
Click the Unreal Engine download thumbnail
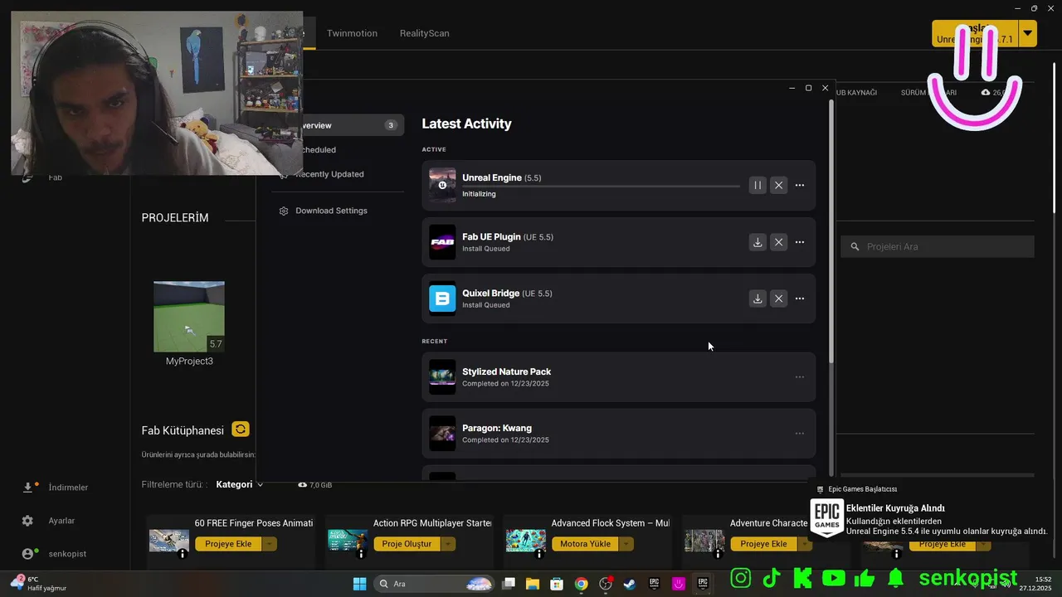pos(442,186)
